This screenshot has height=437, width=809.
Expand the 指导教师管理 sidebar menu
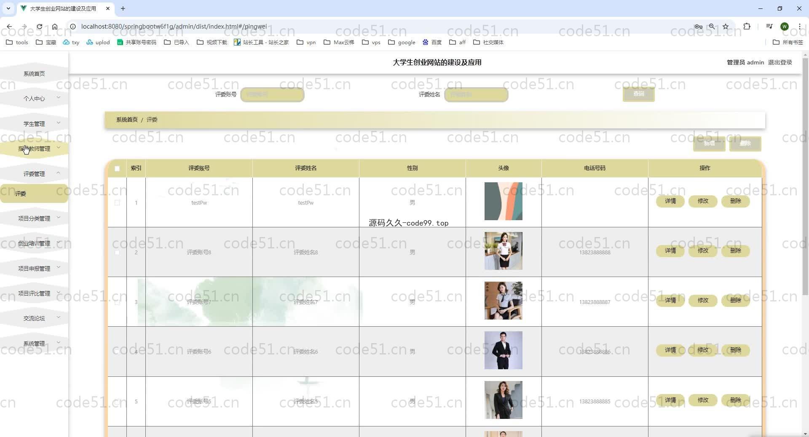point(34,149)
